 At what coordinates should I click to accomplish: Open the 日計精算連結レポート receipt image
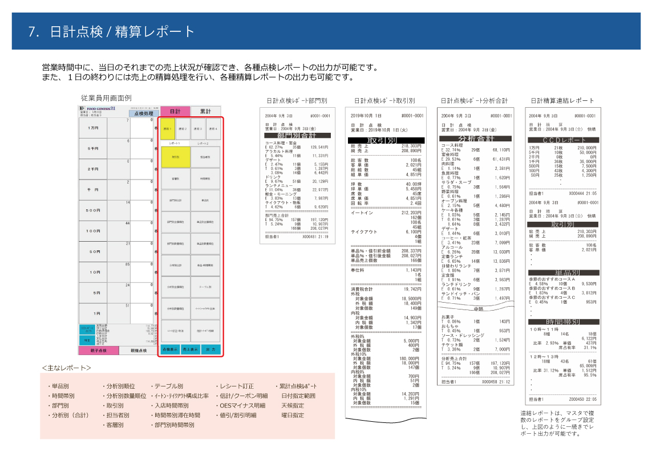click(x=563, y=256)
